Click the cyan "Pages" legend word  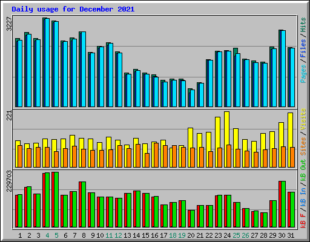[x=303, y=74]
